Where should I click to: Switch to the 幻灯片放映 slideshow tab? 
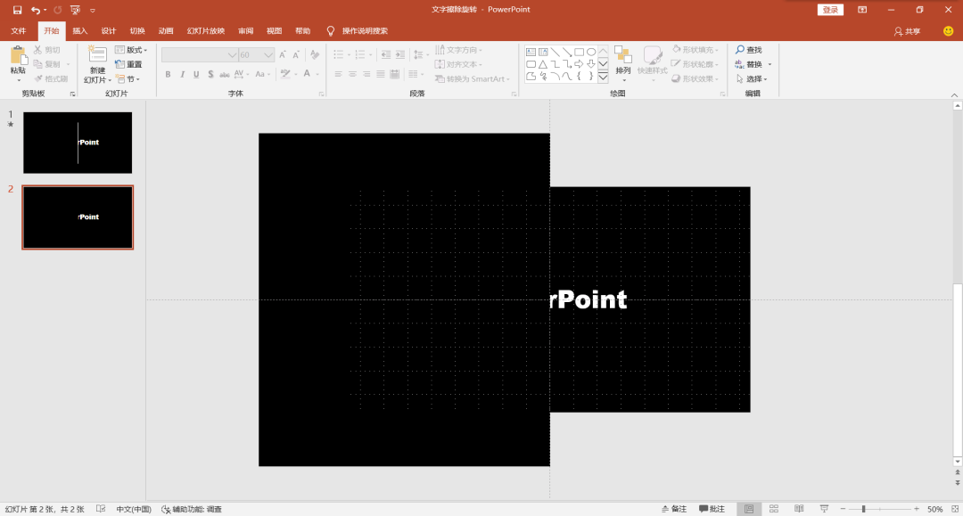point(206,31)
